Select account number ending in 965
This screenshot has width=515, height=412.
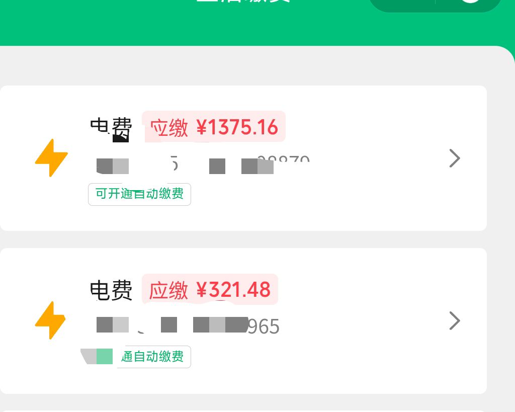[x=188, y=325]
